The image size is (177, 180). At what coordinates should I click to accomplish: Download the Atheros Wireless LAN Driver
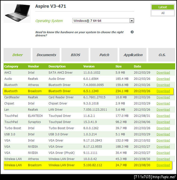pos(163,159)
